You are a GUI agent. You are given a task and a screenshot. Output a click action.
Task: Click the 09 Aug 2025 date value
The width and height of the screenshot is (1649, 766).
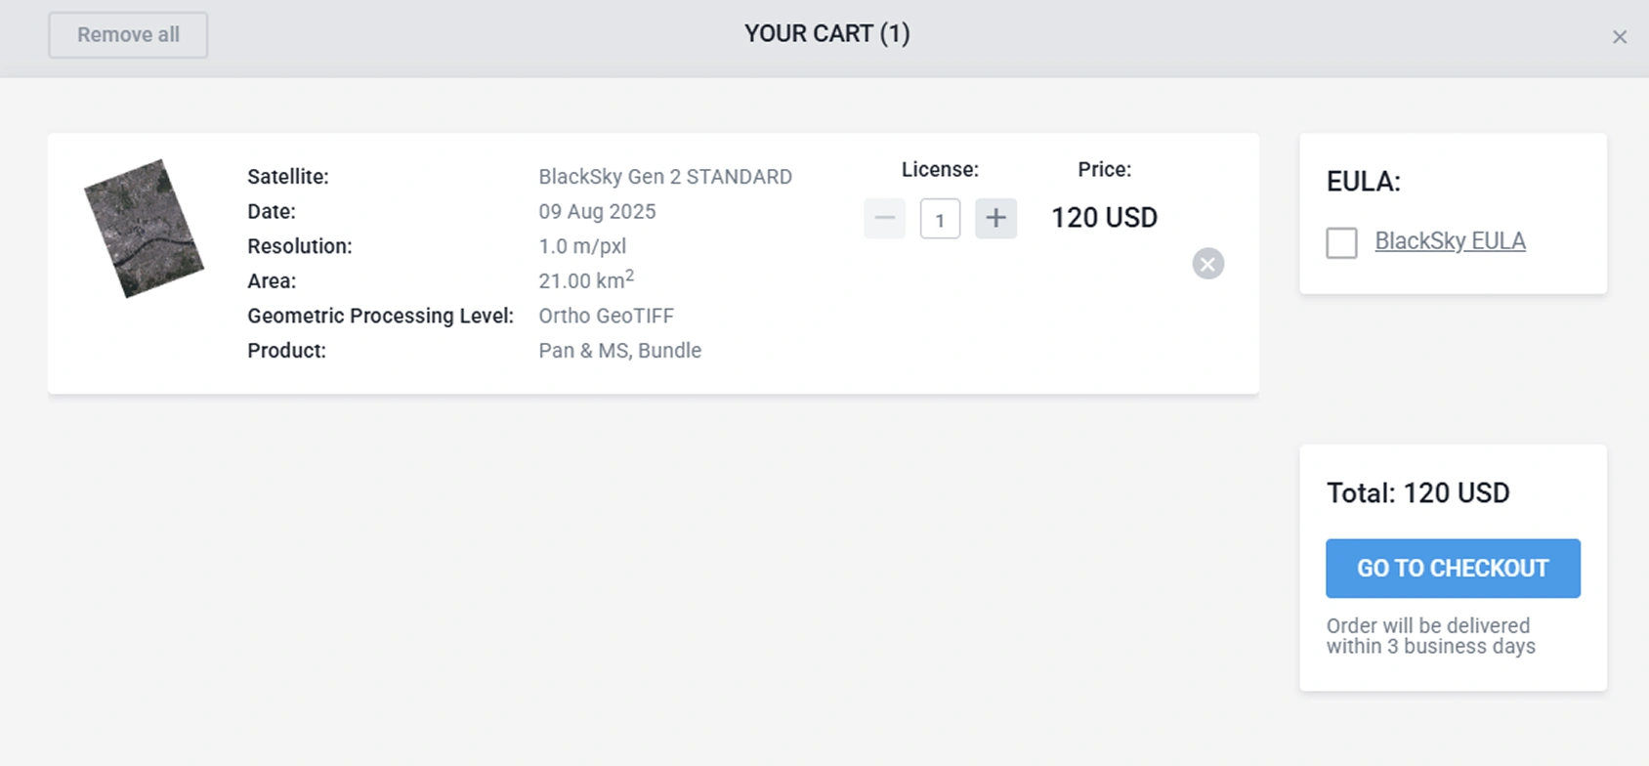pos(597,212)
